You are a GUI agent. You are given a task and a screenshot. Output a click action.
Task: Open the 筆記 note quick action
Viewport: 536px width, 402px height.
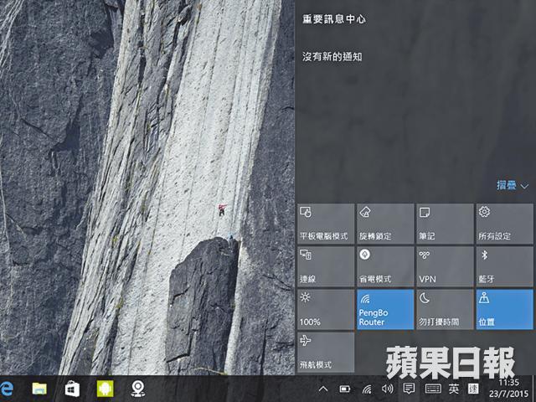[x=445, y=224]
